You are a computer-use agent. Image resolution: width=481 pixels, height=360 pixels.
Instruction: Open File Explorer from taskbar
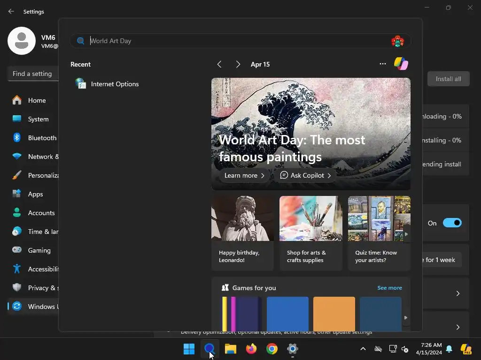click(230, 349)
